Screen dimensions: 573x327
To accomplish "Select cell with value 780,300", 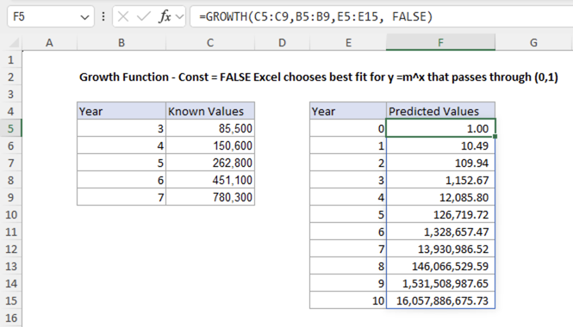I will point(210,197).
